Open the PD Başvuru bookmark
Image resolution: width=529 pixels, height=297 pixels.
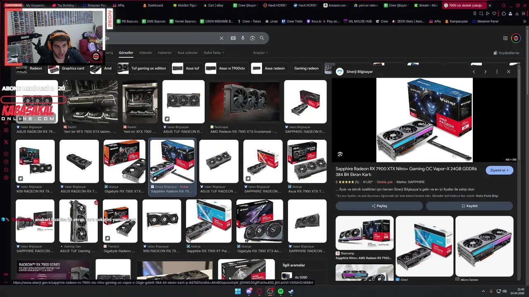pyautogui.click(x=127, y=21)
